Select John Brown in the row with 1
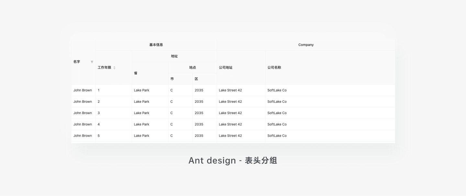 (83, 90)
